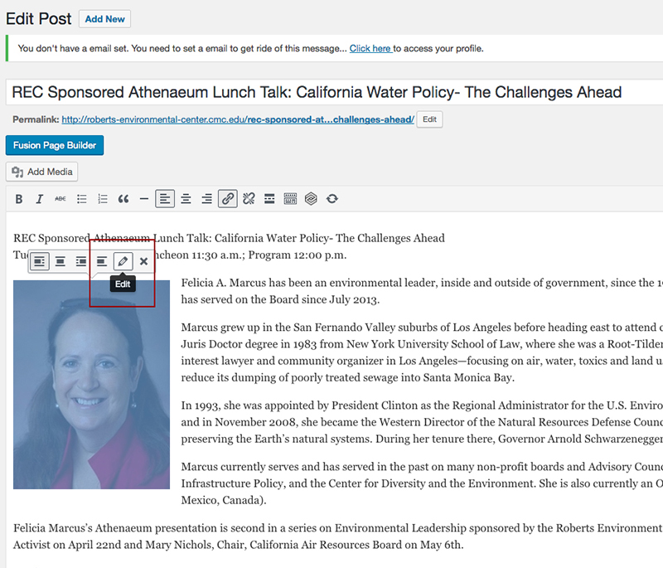This screenshot has height=568, width=663.
Task: Toggle Bold formatting in editor toolbar
Action: coord(18,199)
